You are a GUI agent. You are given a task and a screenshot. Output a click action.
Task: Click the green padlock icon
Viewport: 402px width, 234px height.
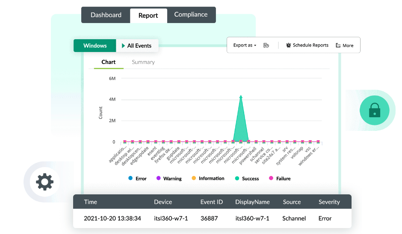375,110
